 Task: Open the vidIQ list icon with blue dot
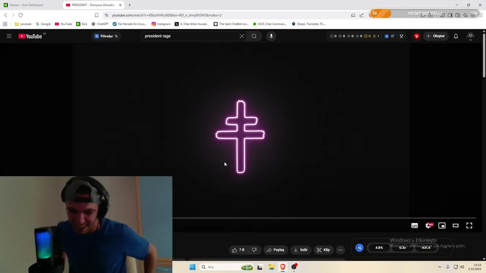point(393,36)
